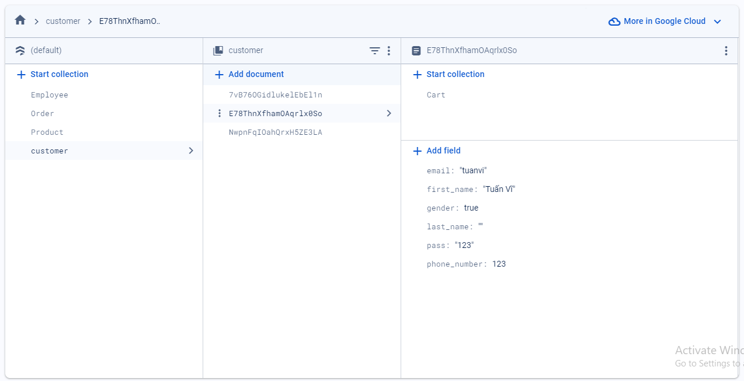Viewport: 744px width, 381px height.
Task: Open the Cart subcollection
Action: [436, 95]
